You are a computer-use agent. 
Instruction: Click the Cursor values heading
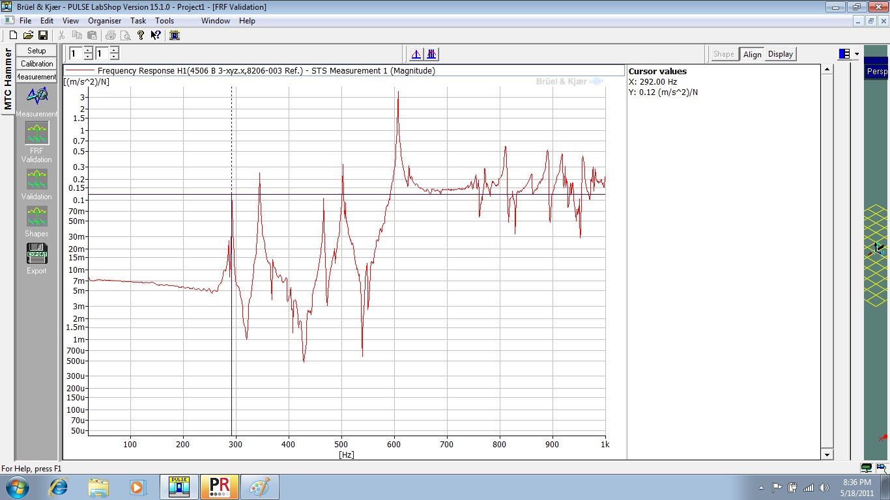657,72
